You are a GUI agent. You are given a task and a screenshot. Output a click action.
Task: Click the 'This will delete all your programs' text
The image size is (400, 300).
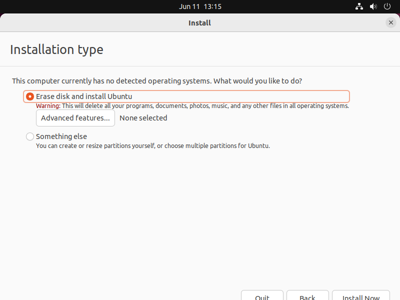pyautogui.click(x=205, y=106)
